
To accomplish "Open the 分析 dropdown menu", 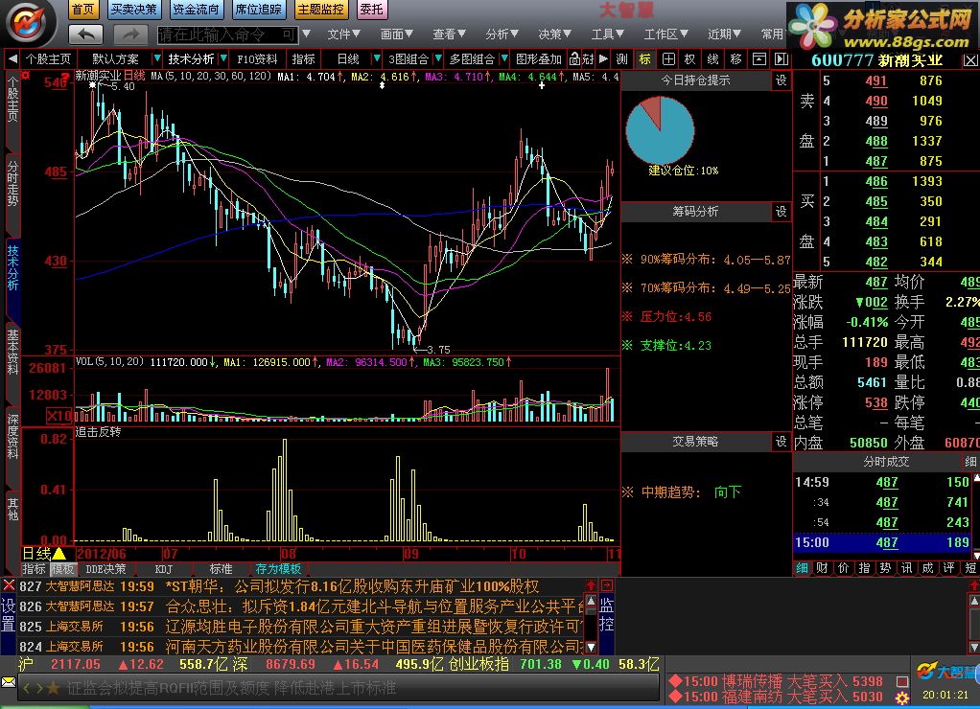I will pos(502,34).
